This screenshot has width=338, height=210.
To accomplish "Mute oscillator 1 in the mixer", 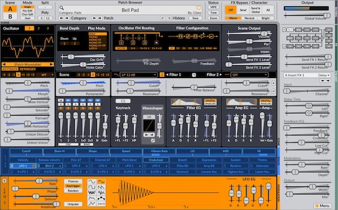I will 61,101.
